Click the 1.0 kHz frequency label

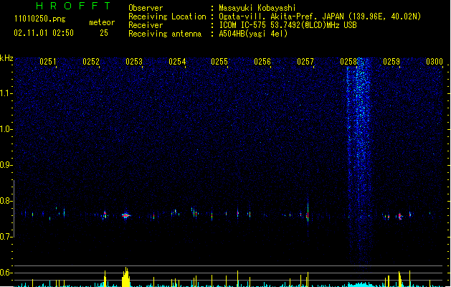click(x=6, y=129)
